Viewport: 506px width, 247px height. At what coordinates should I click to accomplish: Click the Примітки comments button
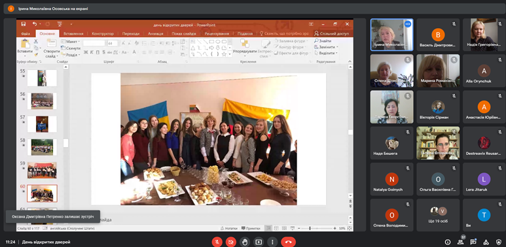pos(251,228)
